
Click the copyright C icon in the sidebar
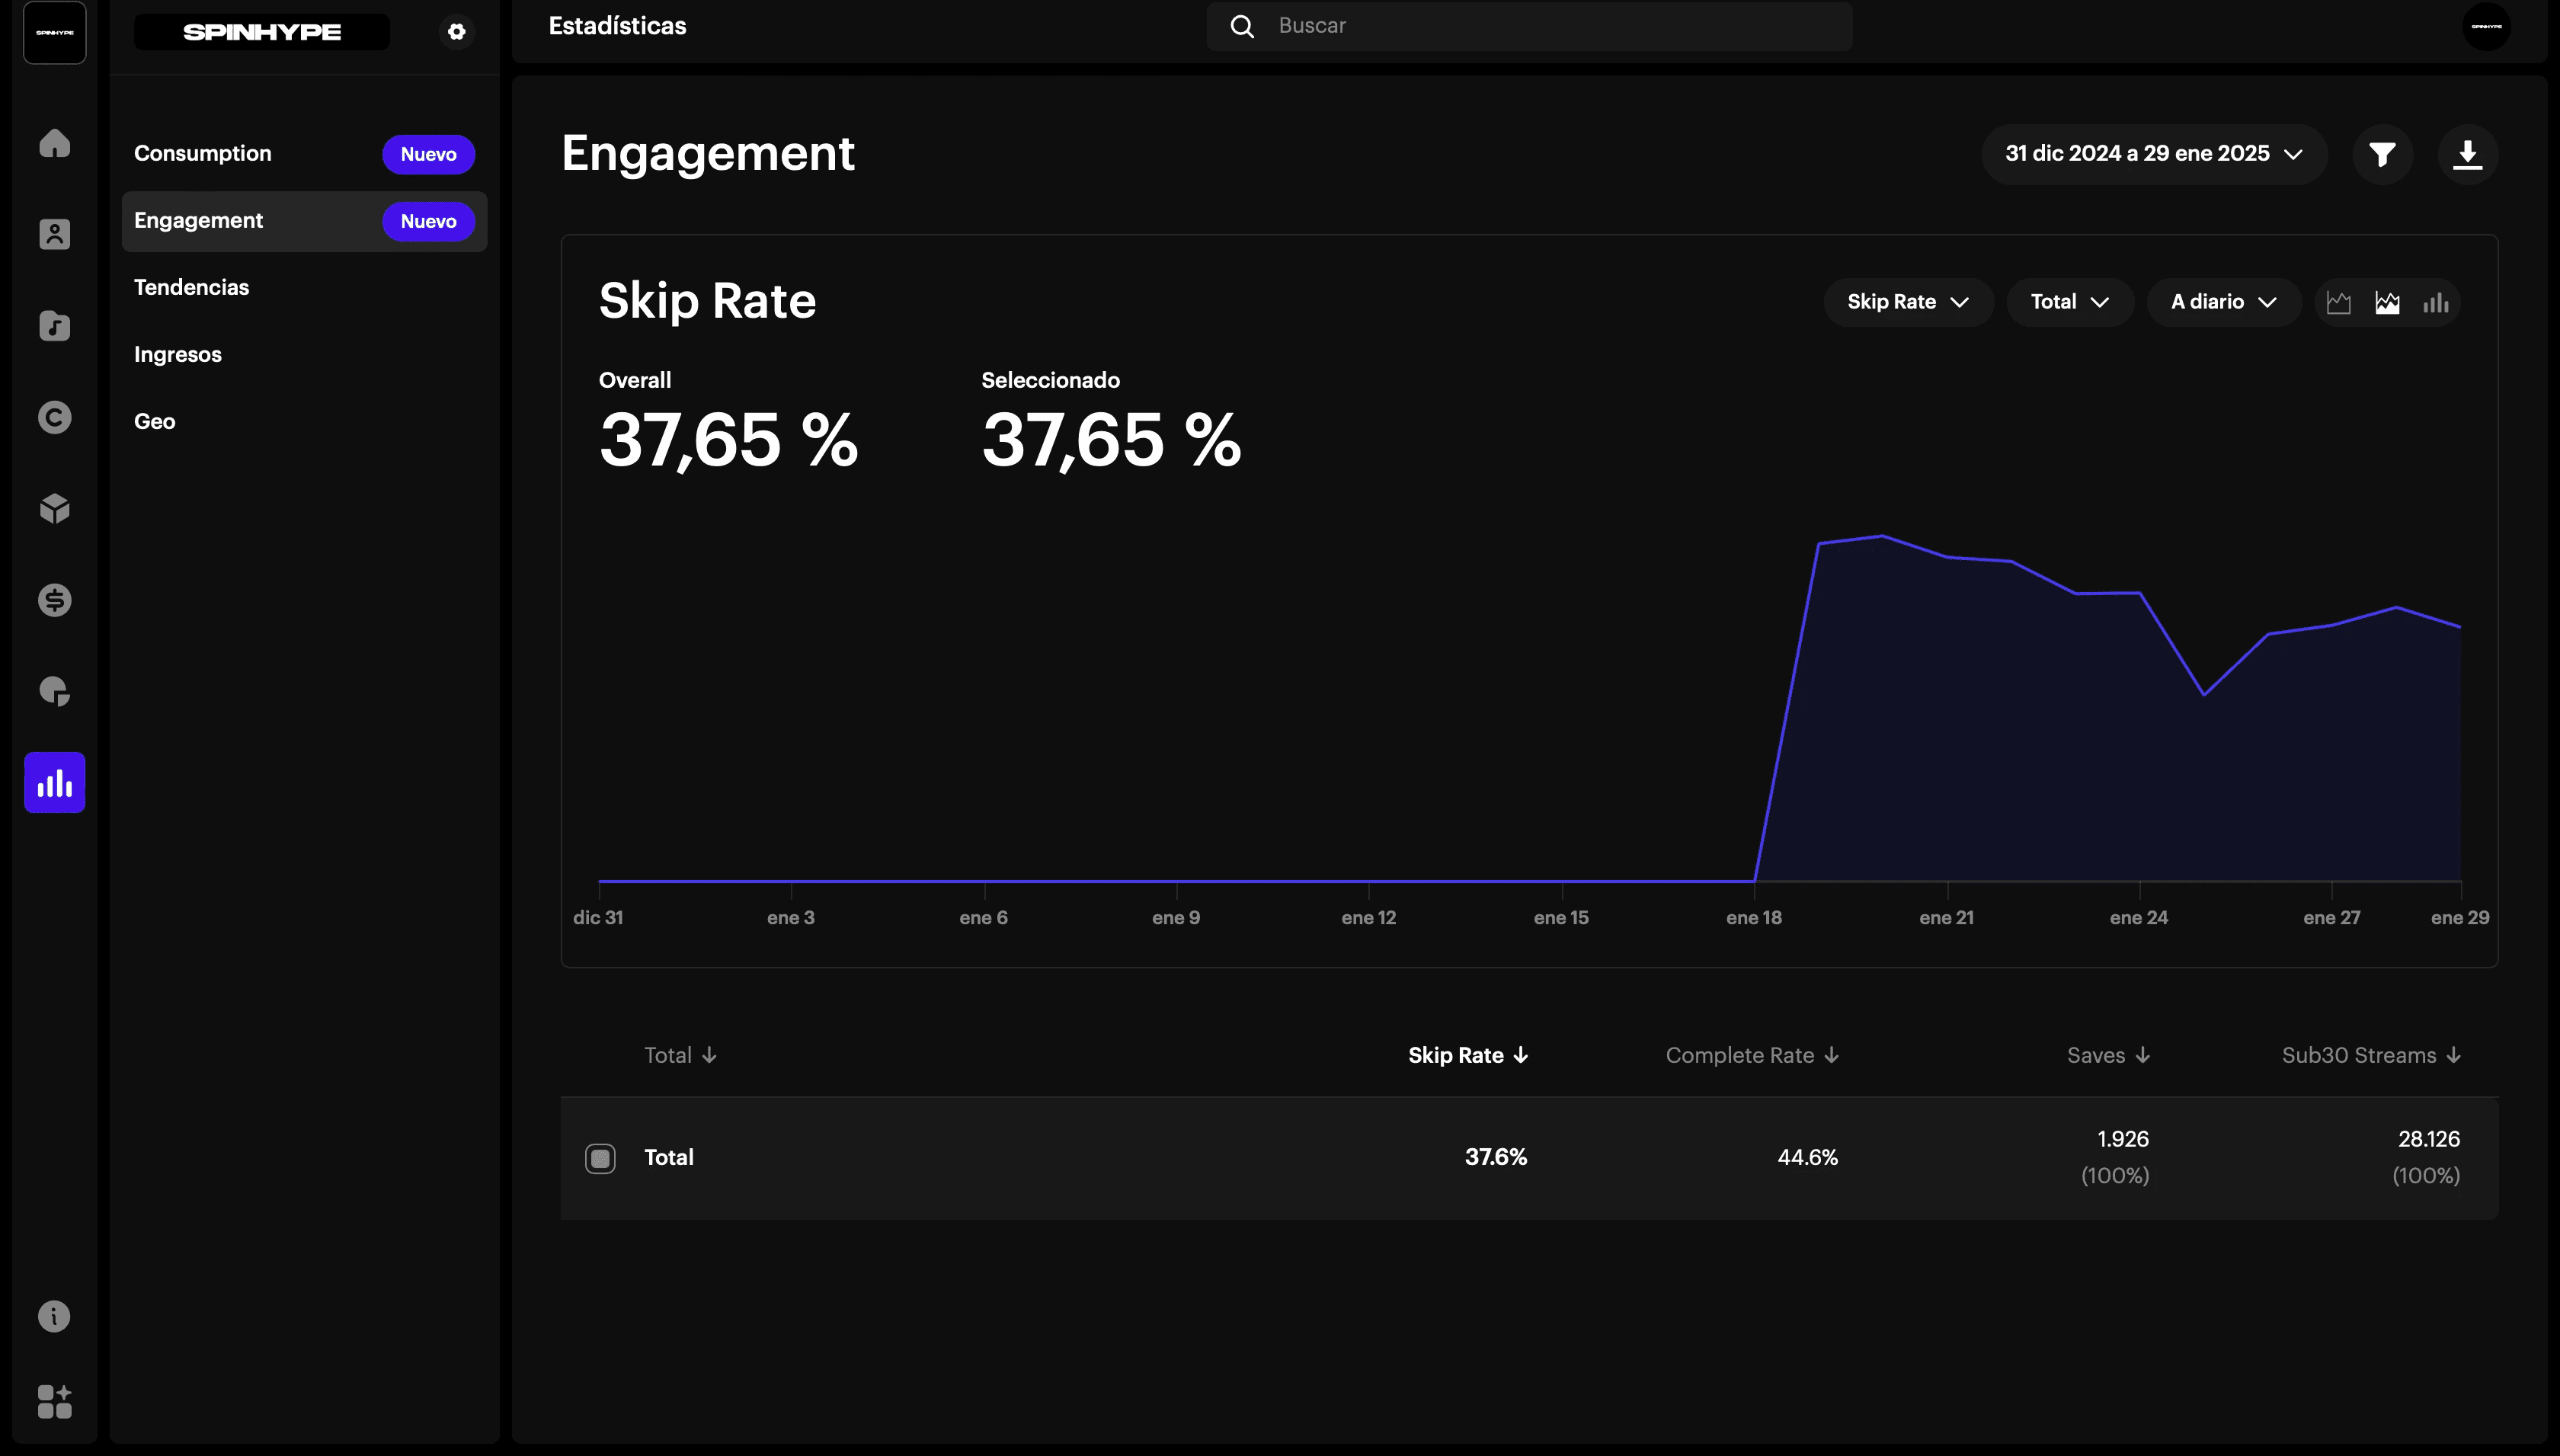pos(54,417)
